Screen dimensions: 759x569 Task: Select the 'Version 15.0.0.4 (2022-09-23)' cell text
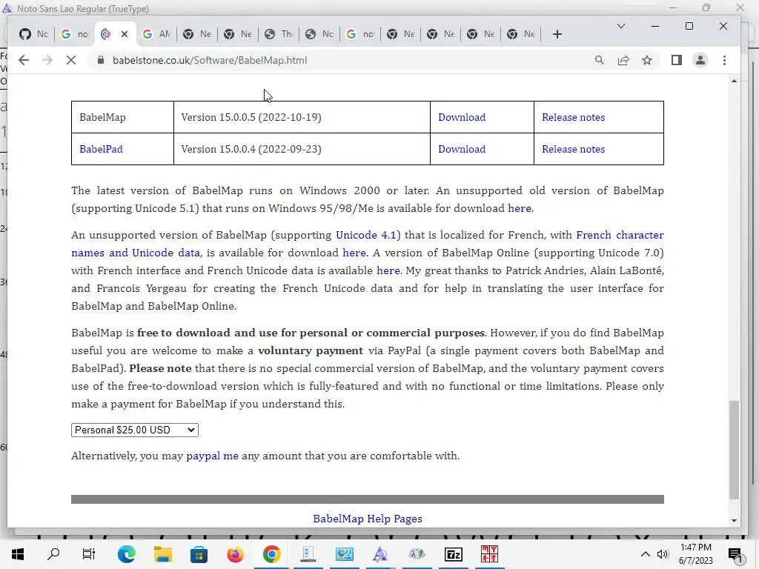click(x=251, y=149)
